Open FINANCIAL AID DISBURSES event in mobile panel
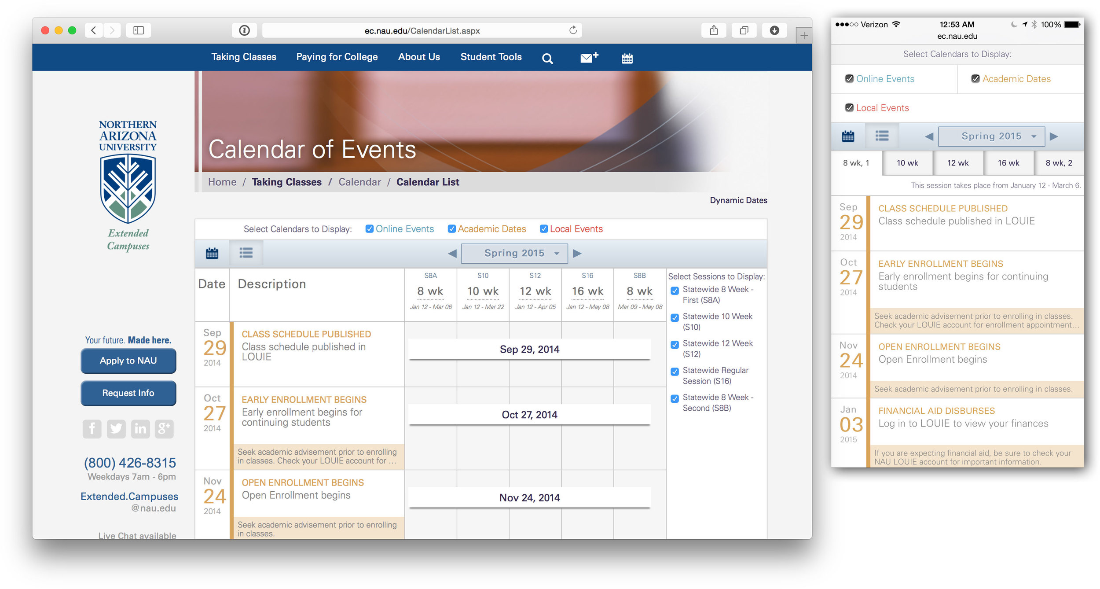1100x589 pixels. pyautogui.click(x=936, y=411)
